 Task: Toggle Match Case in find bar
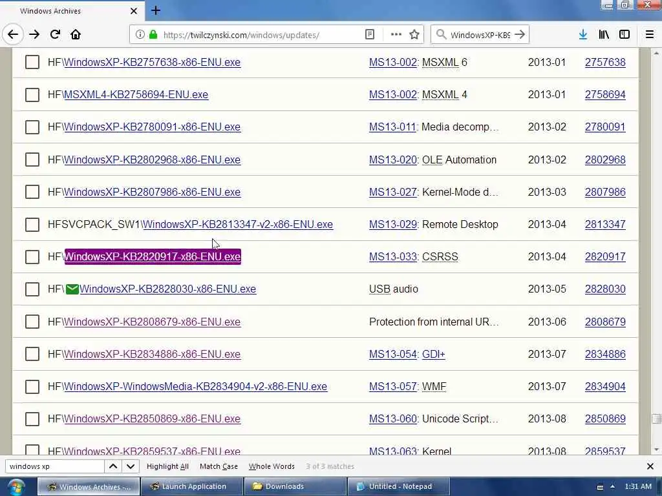pyautogui.click(x=219, y=466)
